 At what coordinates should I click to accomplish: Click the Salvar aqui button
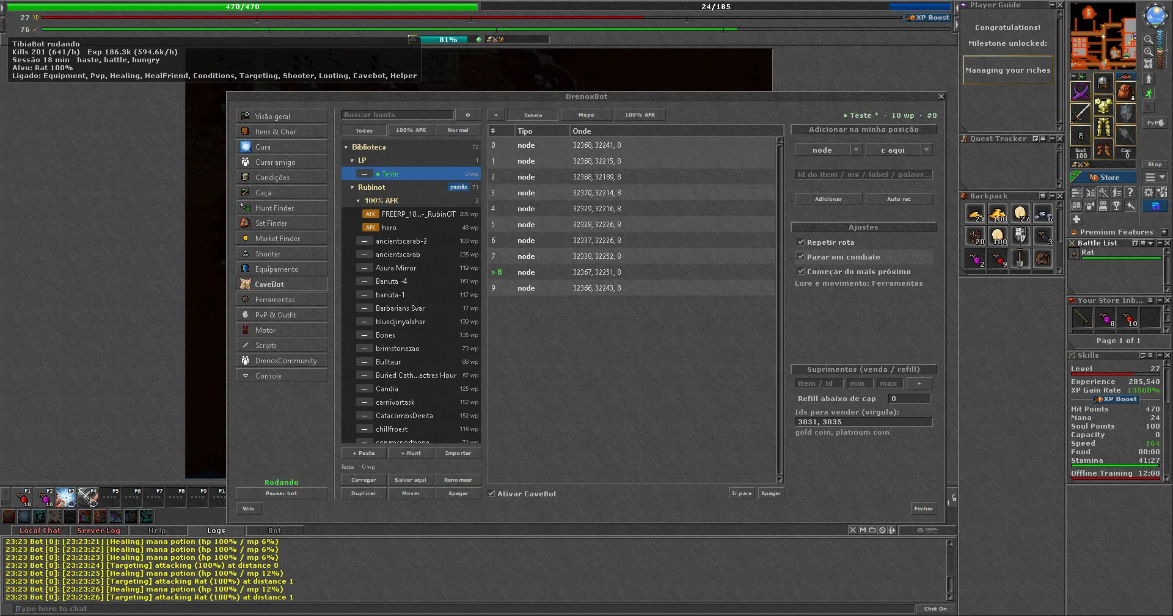click(411, 480)
